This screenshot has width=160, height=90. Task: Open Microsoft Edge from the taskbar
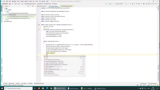[47, 88]
